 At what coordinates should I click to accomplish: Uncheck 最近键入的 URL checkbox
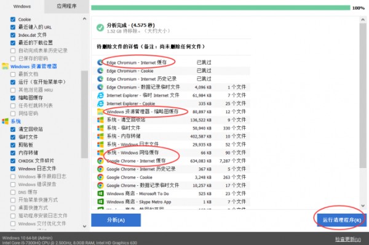13,27
